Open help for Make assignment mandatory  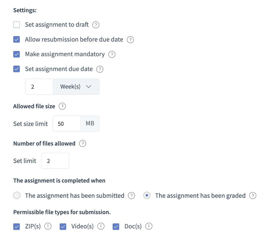tap(112, 54)
